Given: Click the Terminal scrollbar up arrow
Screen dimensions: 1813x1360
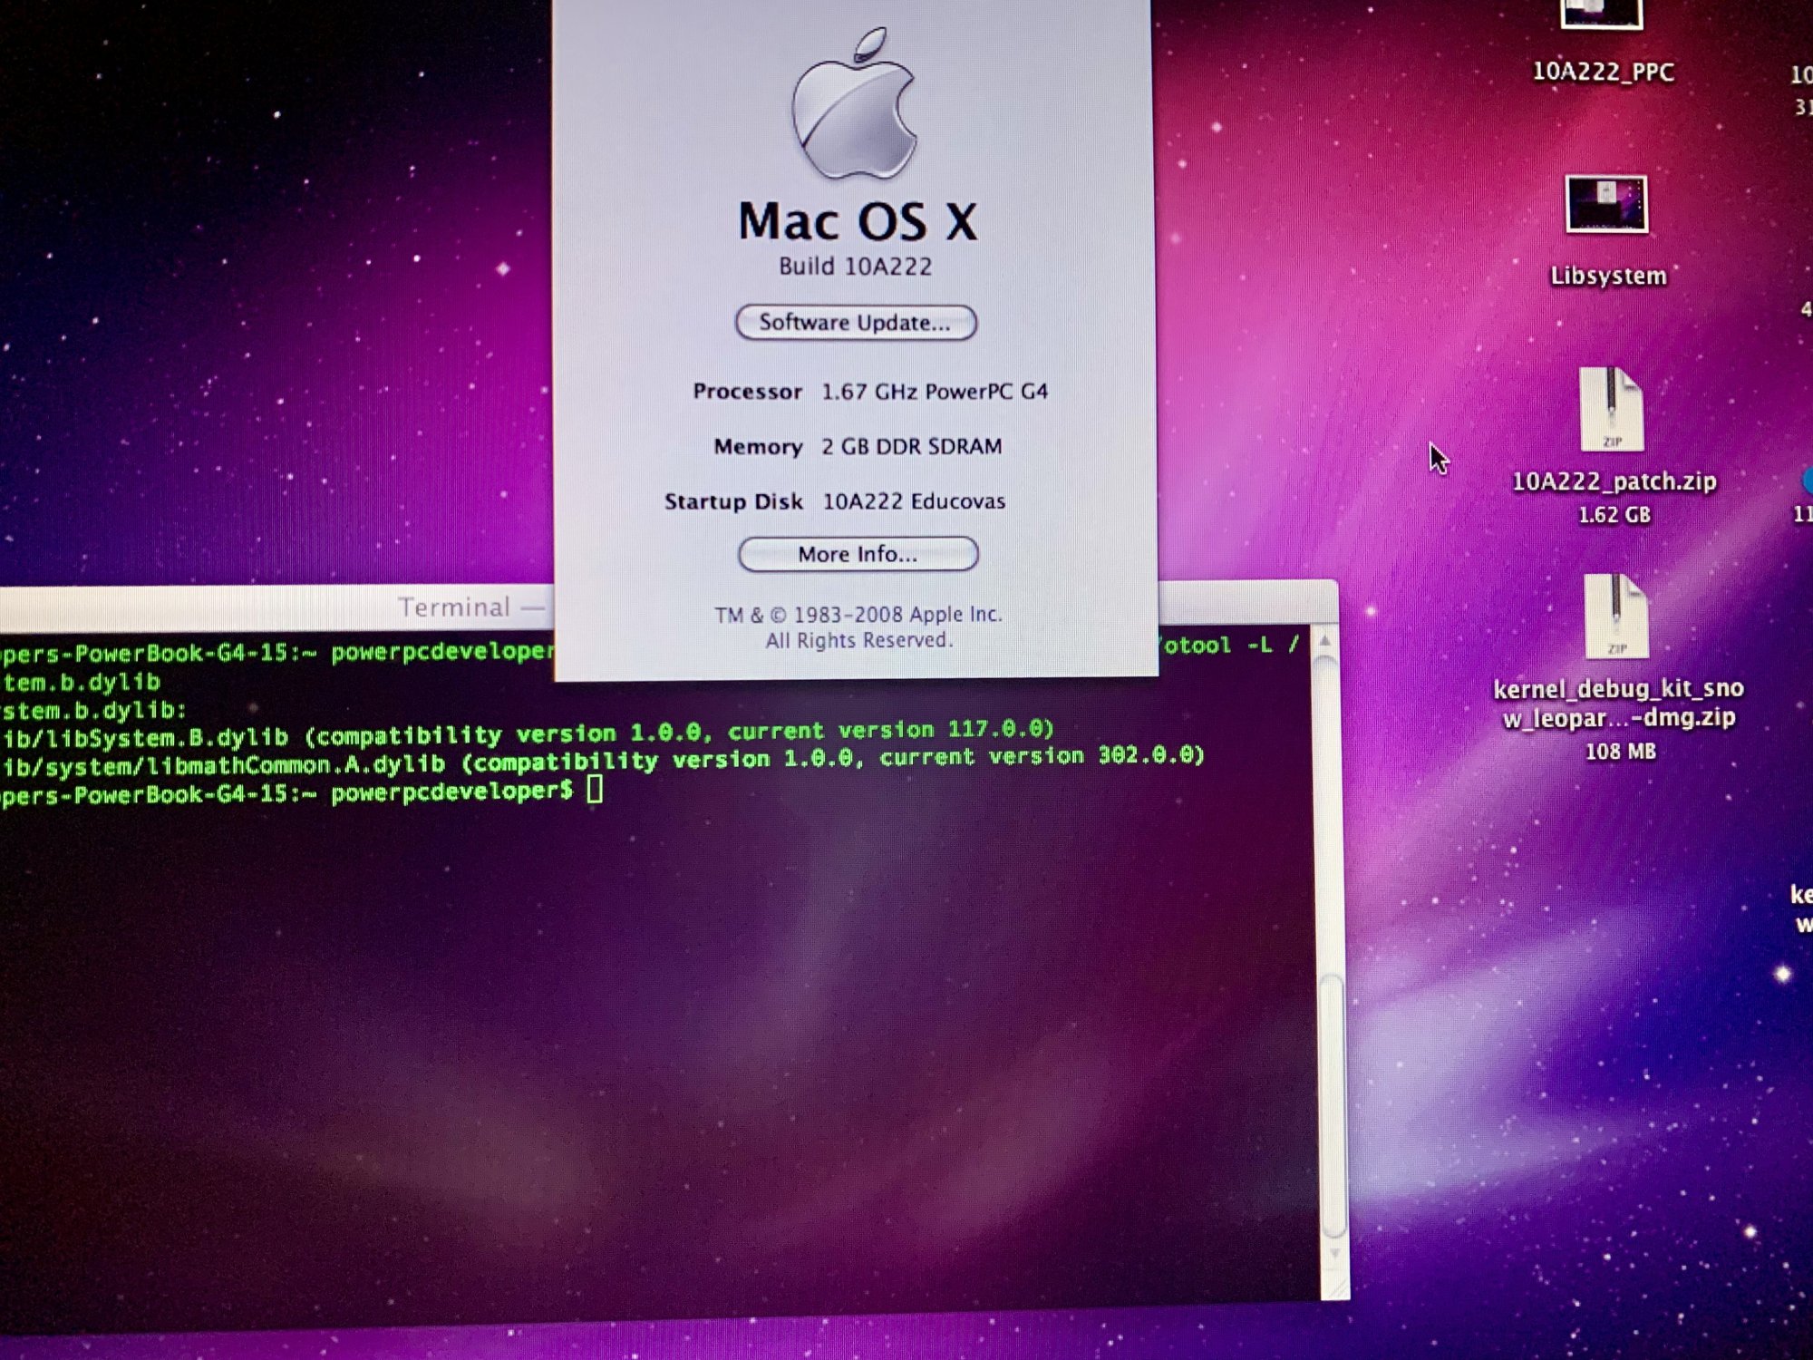Looking at the screenshot, I should (x=1324, y=641).
